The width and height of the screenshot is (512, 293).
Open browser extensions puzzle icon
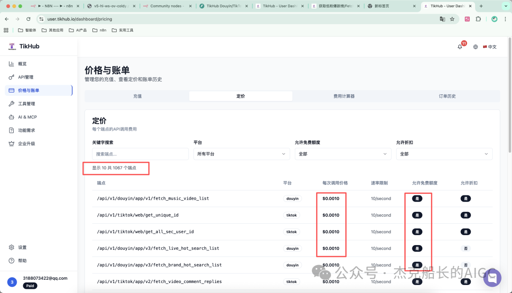point(478,19)
